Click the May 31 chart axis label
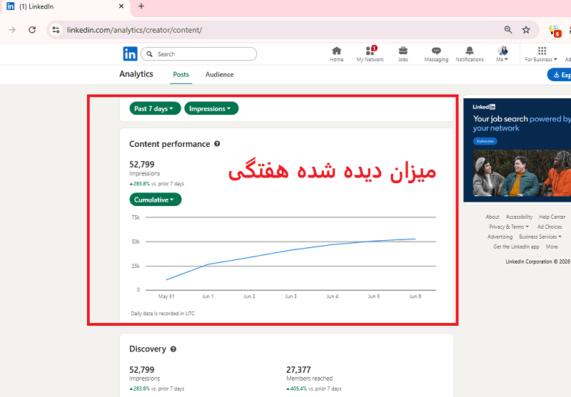Screen dimensions: 571x397 point(166,297)
